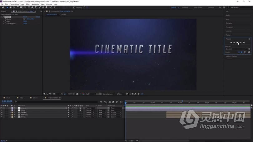
Task: Open the Preview panel menu icon
Action: (249, 39)
